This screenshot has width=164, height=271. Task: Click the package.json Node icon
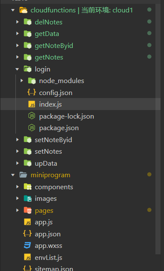pos(32,128)
